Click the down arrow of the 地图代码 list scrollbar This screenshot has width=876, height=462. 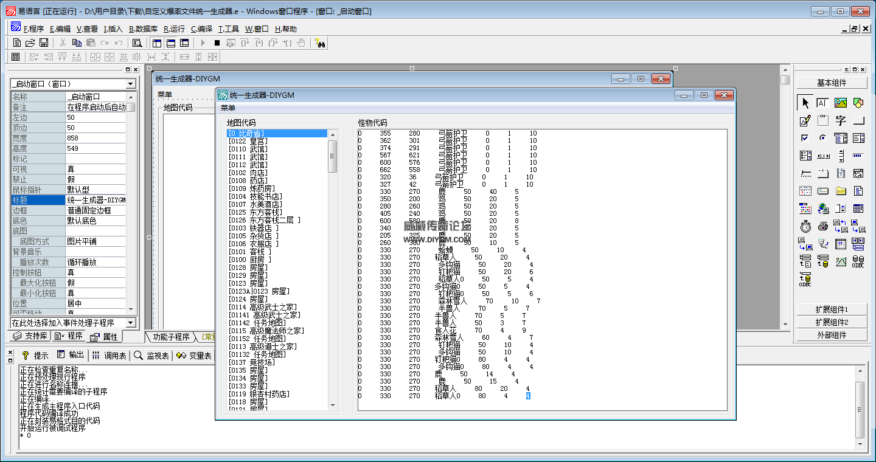pos(332,405)
